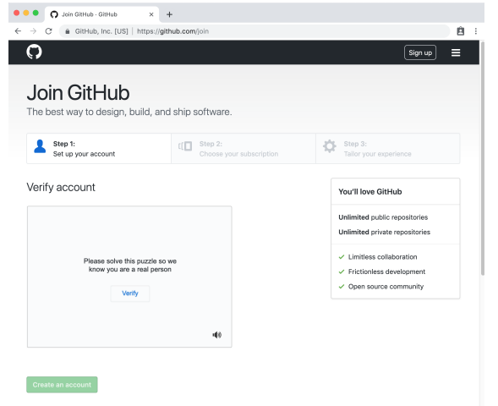Open the hamburger menu in header
The height and width of the screenshot is (406, 498).
(456, 52)
